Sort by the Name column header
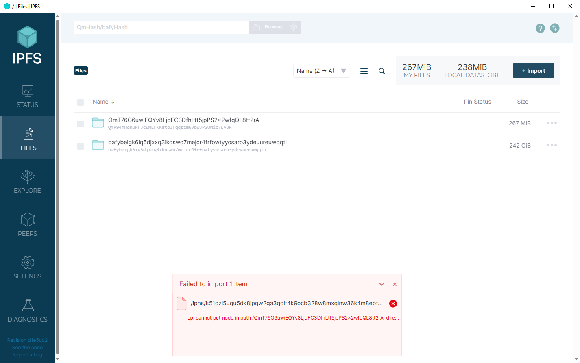The width and height of the screenshot is (580, 363). [x=104, y=102]
